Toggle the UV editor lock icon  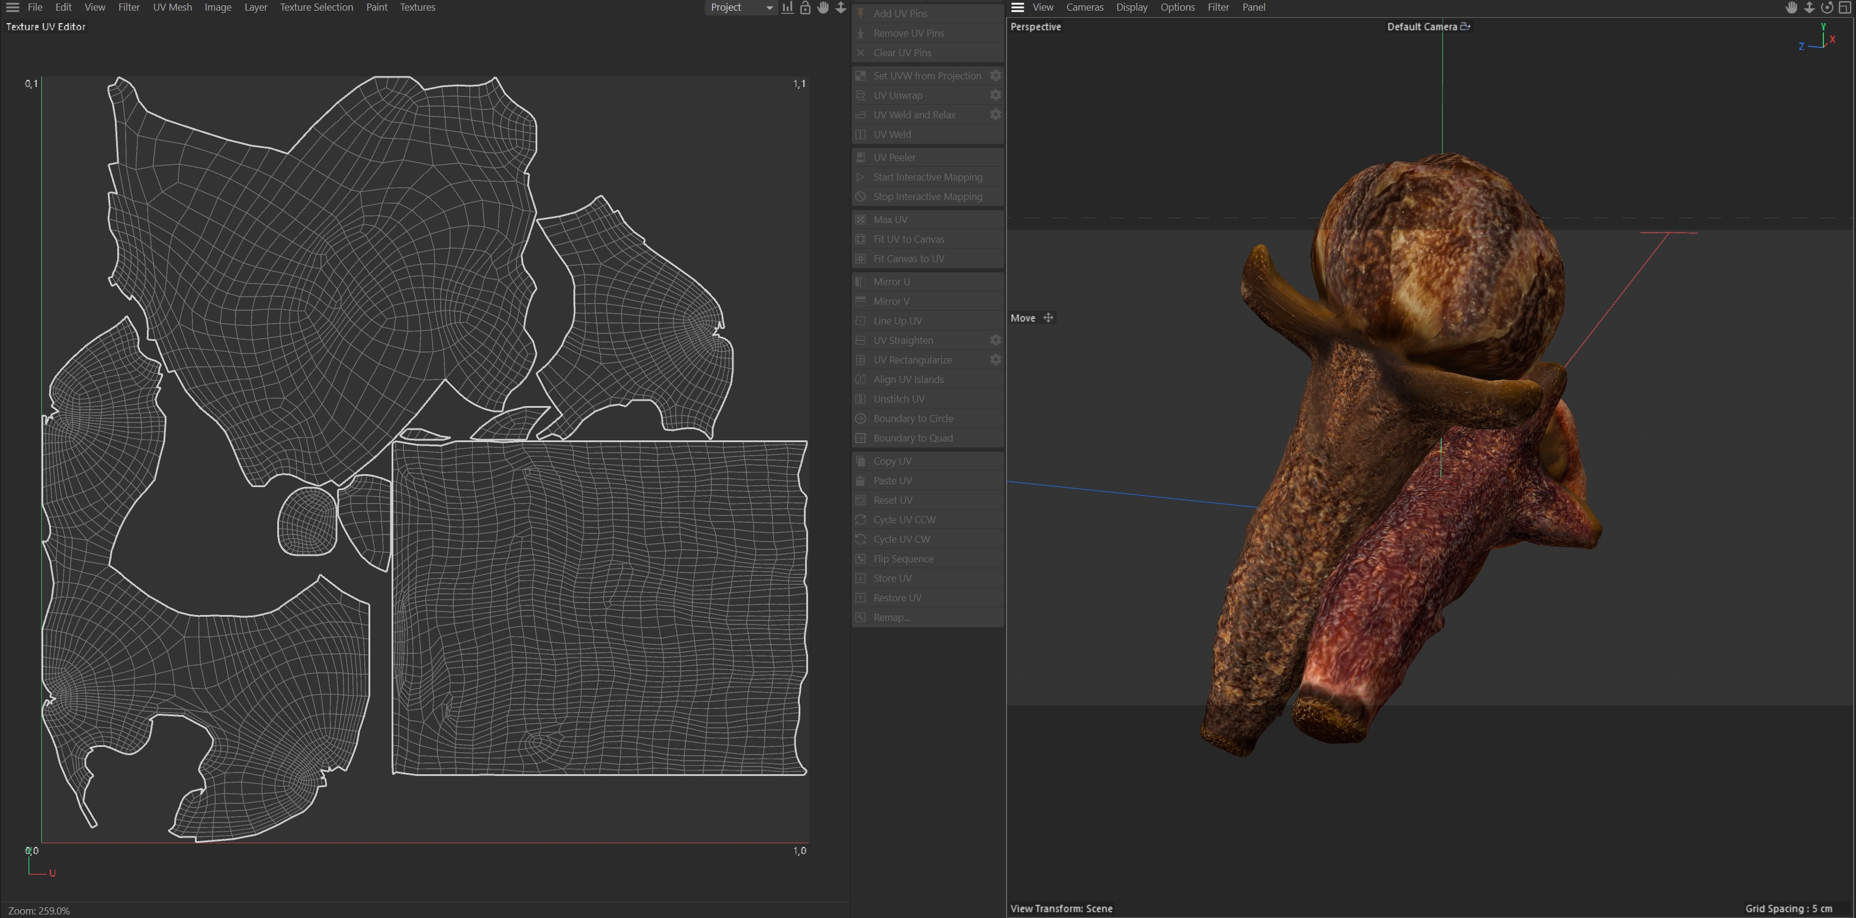click(805, 7)
